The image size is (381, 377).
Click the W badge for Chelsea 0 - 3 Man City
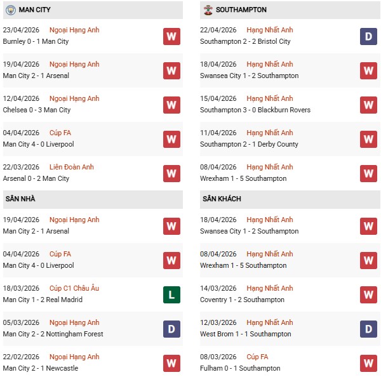[171, 105]
